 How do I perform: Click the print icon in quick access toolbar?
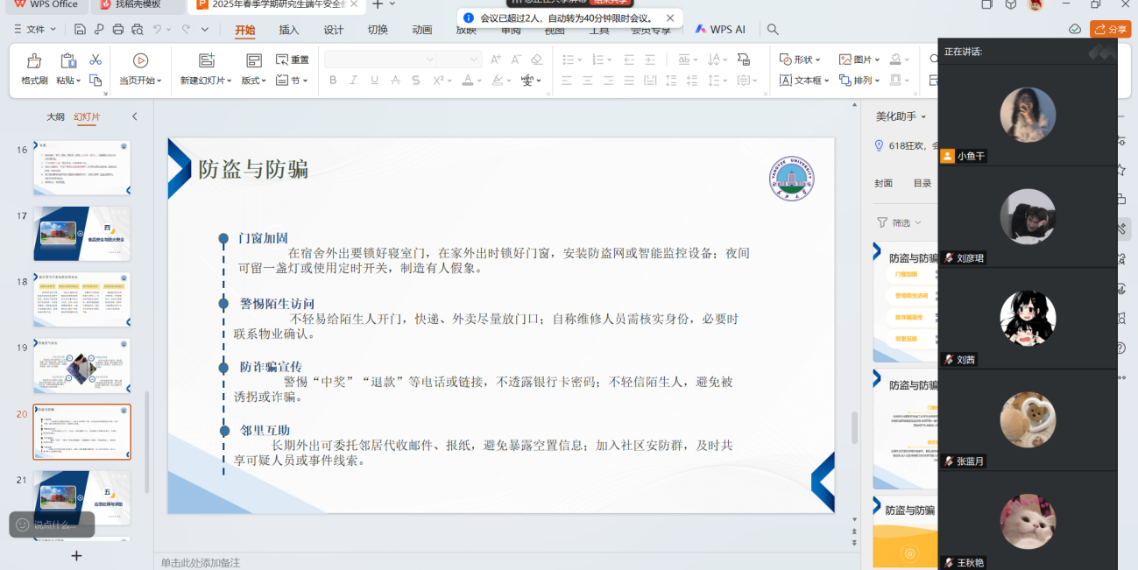pyautogui.click(x=118, y=30)
